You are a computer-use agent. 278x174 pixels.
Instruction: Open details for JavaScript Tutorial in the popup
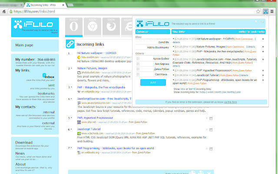(x=245, y=75)
